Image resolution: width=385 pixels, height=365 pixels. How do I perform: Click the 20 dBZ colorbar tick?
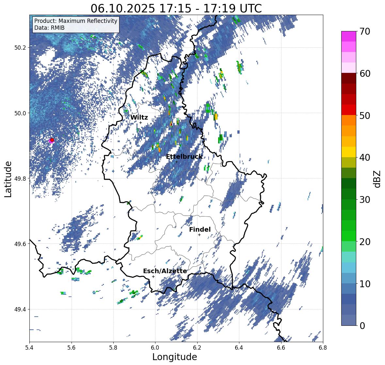pyautogui.click(x=364, y=242)
